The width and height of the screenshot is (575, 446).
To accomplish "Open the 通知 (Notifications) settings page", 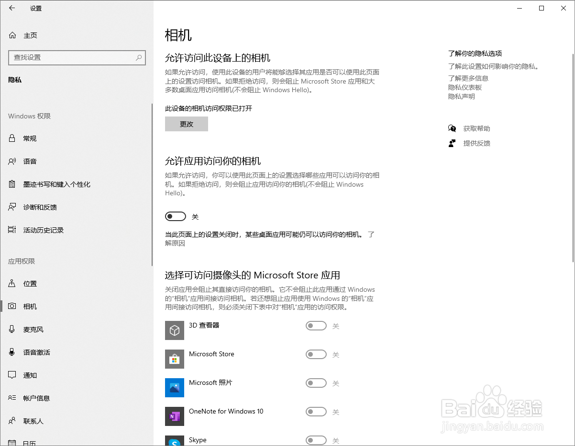I will click(30, 375).
